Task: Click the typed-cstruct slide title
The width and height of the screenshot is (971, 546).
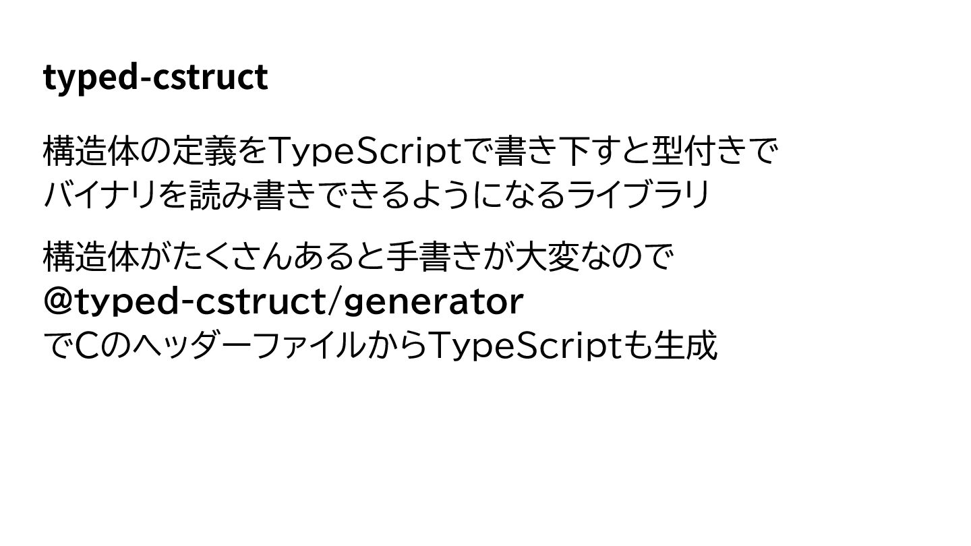Action: pos(156,78)
